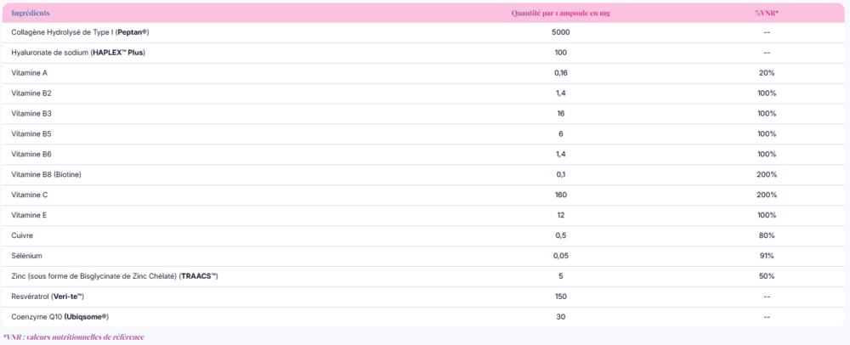The width and height of the screenshot is (850, 345).
Task: Click the Hyaluronate de sodium ingredient
Action: pos(78,53)
